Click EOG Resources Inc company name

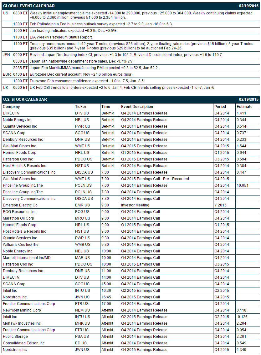tap(19, 212)
